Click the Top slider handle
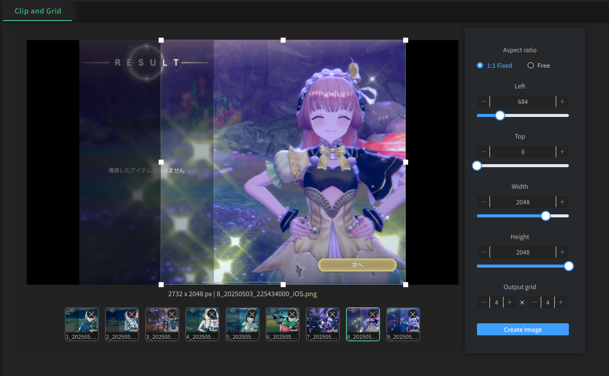 pyautogui.click(x=477, y=166)
